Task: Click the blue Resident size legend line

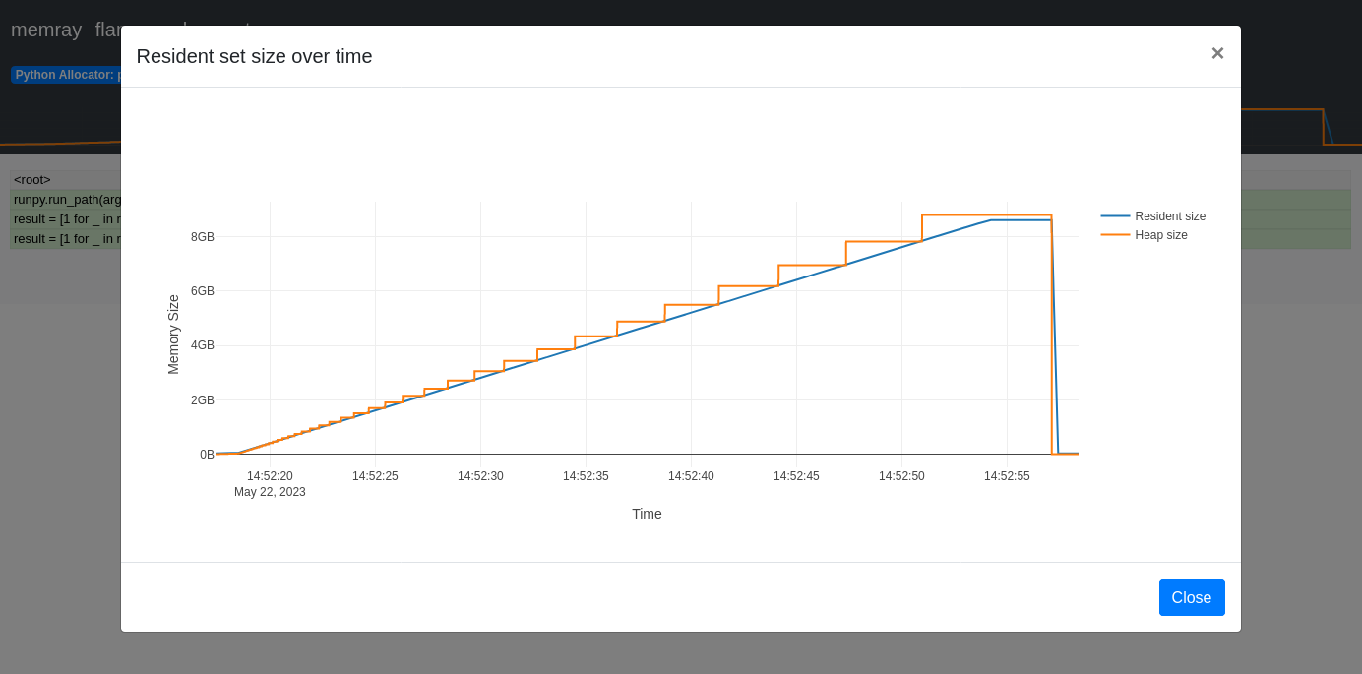Action: pos(1115,216)
